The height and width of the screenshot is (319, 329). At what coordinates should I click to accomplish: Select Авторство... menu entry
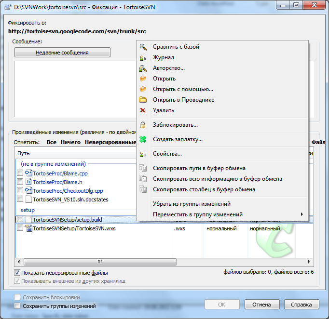pyautogui.click(x=222, y=68)
